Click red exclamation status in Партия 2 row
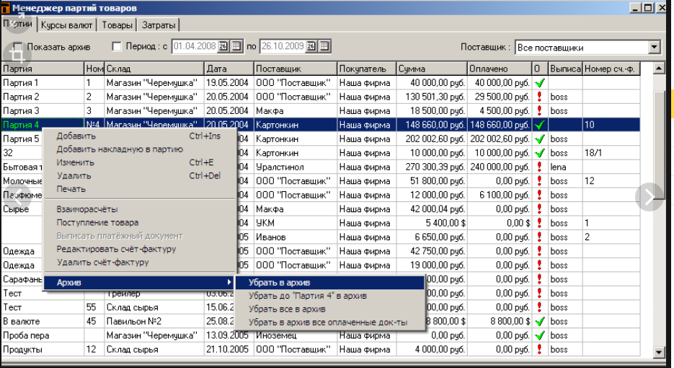The image size is (674, 368). 538,97
